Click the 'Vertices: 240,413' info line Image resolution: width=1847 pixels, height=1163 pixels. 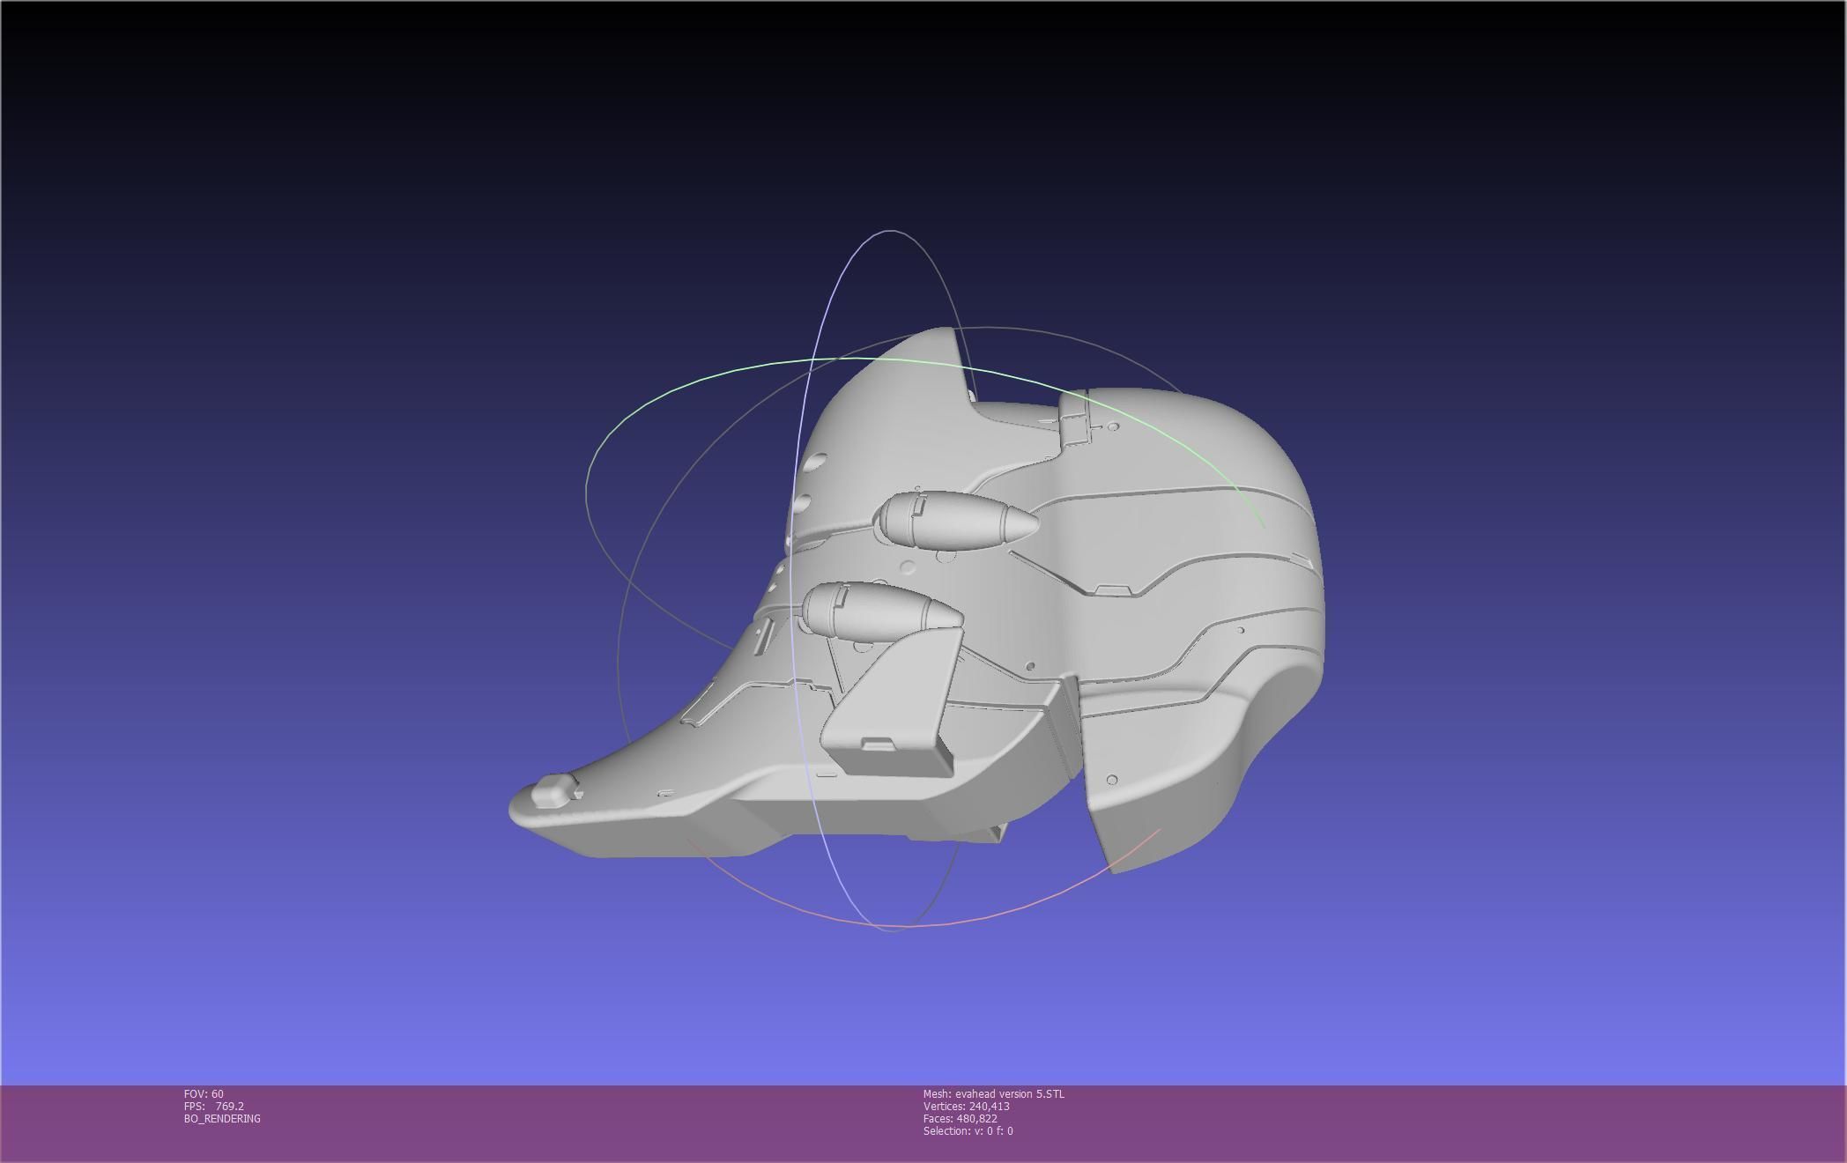[x=966, y=1106]
